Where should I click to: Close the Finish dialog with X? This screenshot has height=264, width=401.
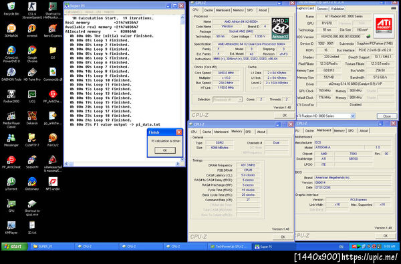(179, 132)
